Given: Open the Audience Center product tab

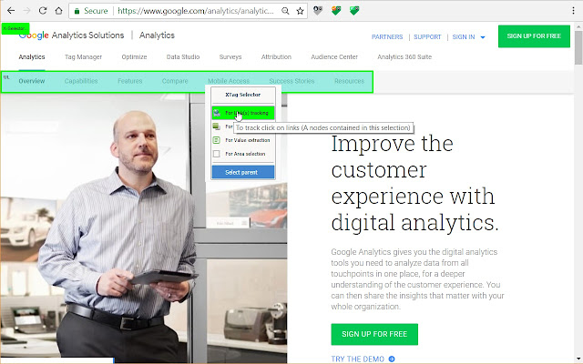Looking at the screenshot, I should (334, 56).
